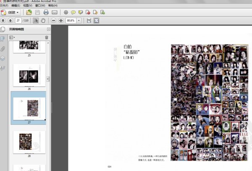Click the page number field showing 27
Image resolution: width=252 pixels, height=171 pixels.
click(18, 21)
